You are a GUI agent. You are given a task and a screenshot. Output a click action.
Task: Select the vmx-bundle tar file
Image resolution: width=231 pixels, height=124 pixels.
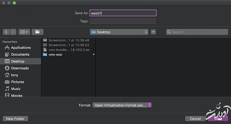68,50
